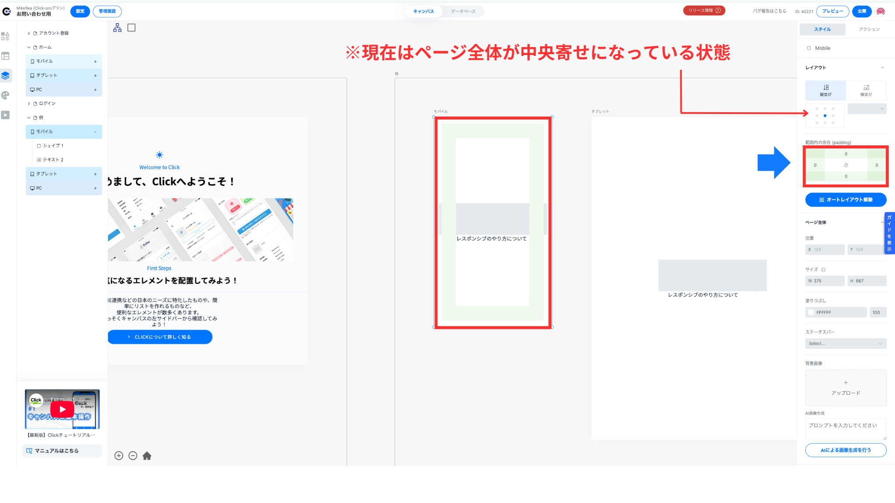Click the palette theme icon in sidebar
Viewport: 895px width, 503px height.
tap(6, 95)
